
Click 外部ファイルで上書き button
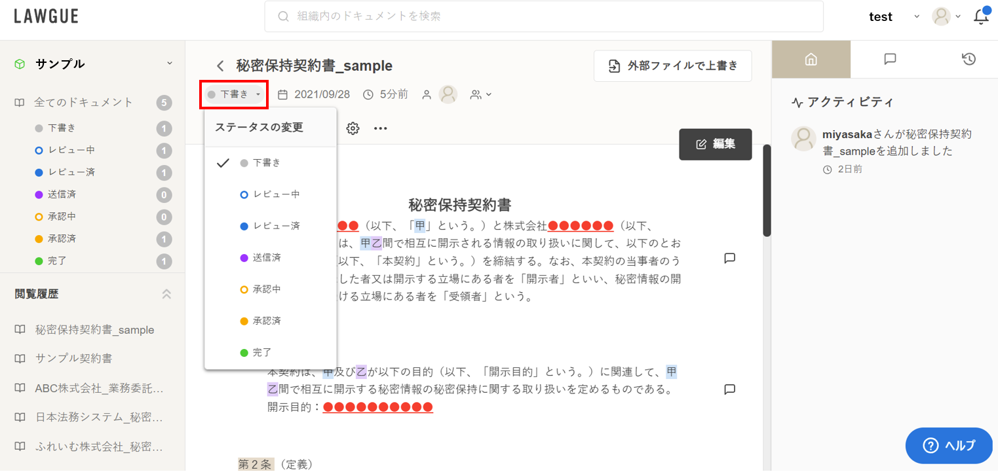[672, 65]
